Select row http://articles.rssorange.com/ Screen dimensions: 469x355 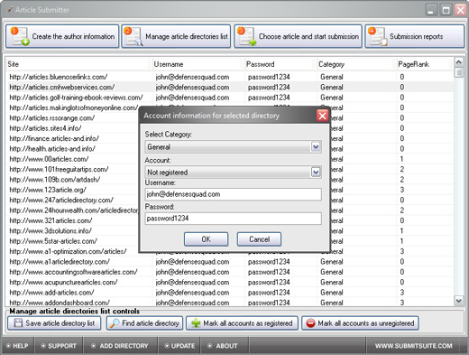(x=230, y=117)
